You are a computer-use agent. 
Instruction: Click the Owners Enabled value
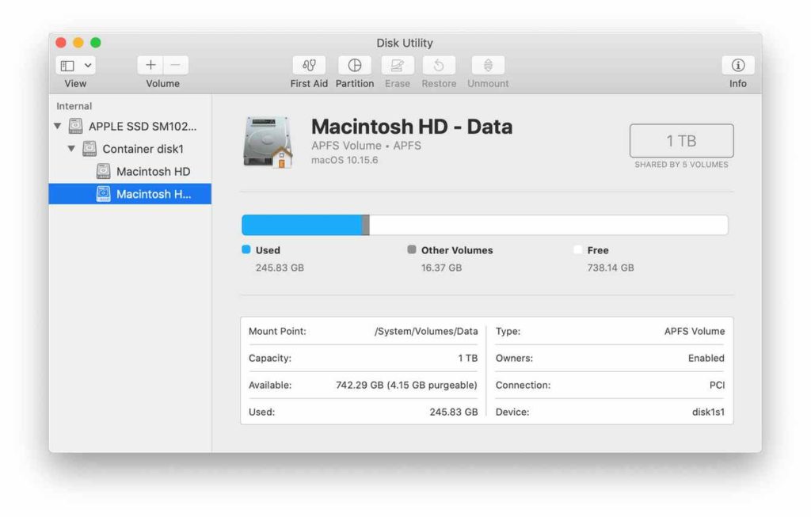click(x=706, y=359)
